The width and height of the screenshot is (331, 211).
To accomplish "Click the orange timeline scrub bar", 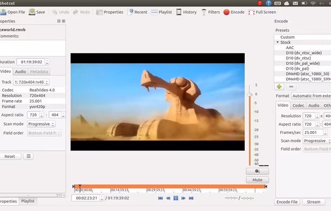I will pyautogui.click(x=170, y=186).
